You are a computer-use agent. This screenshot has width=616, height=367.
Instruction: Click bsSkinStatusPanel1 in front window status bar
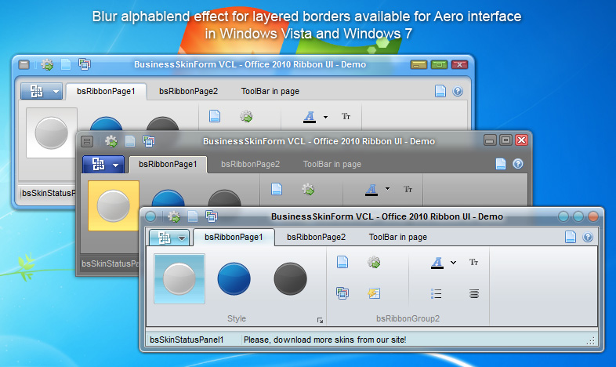tap(187, 340)
